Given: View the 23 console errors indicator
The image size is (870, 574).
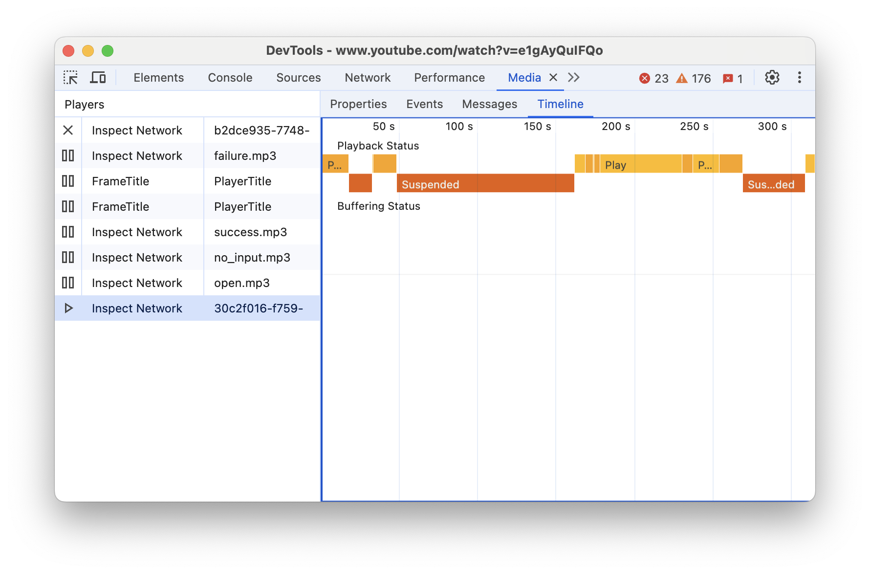Looking at the screenshot, I should point(653,78).
